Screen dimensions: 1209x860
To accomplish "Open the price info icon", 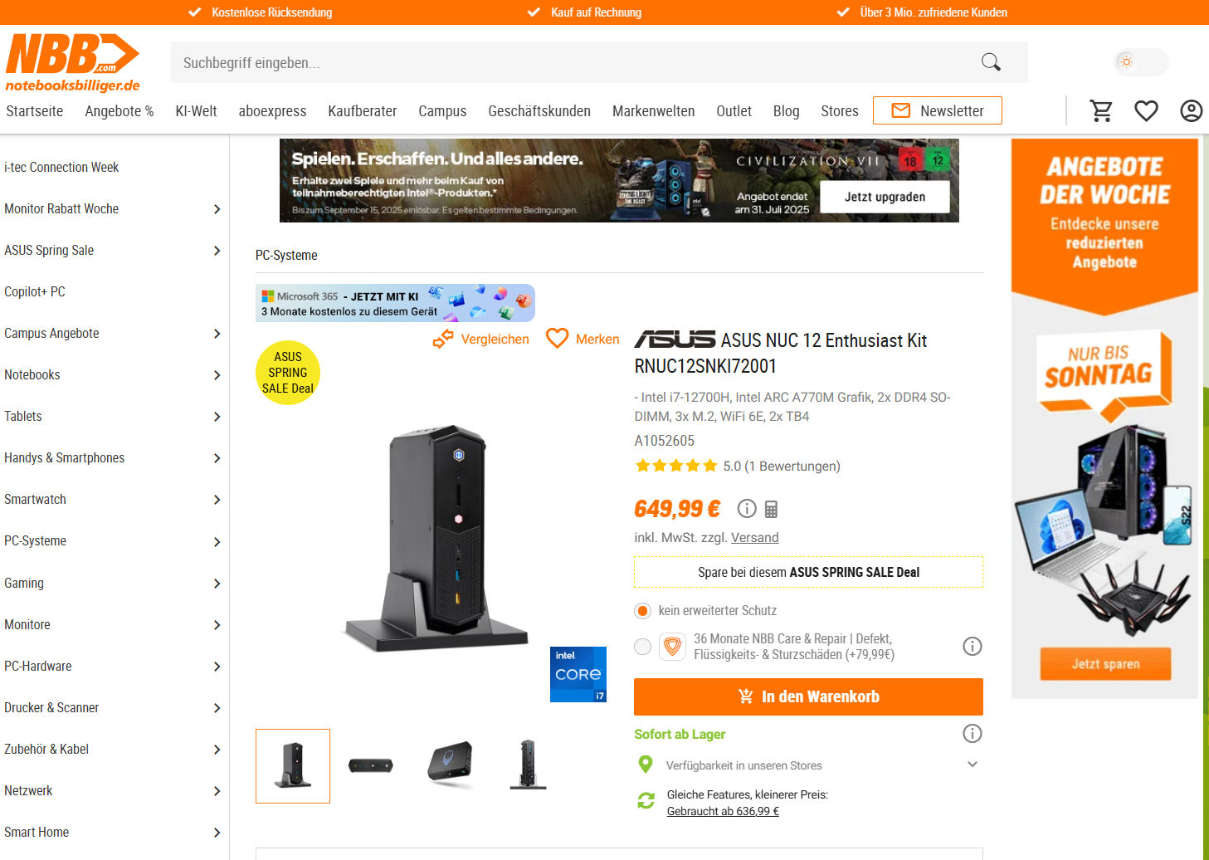I will (747, 508).
